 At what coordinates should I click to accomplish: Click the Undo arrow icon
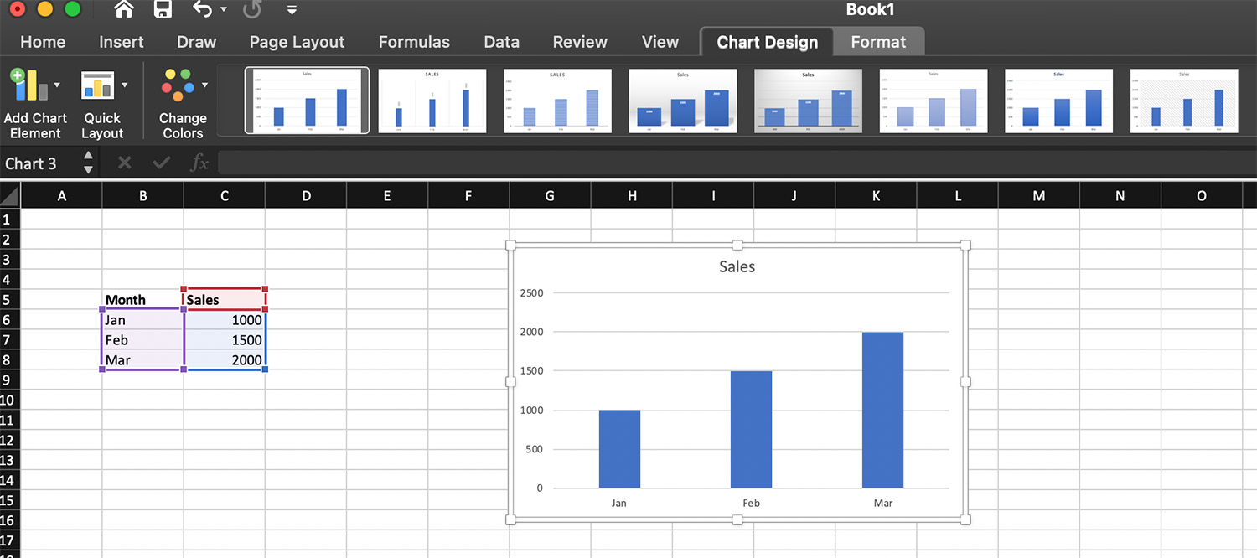click(204, 9)
